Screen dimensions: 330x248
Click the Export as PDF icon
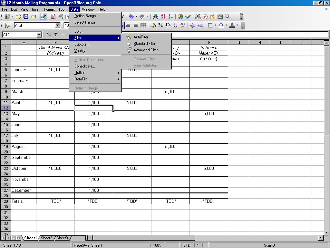53,16
